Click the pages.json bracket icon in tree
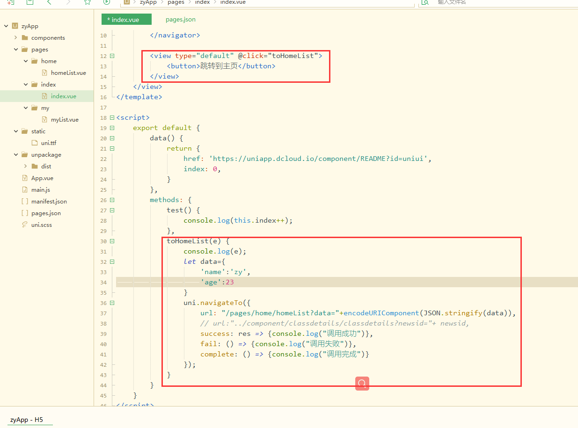The image size is (578, 428). tap(25, 213)
